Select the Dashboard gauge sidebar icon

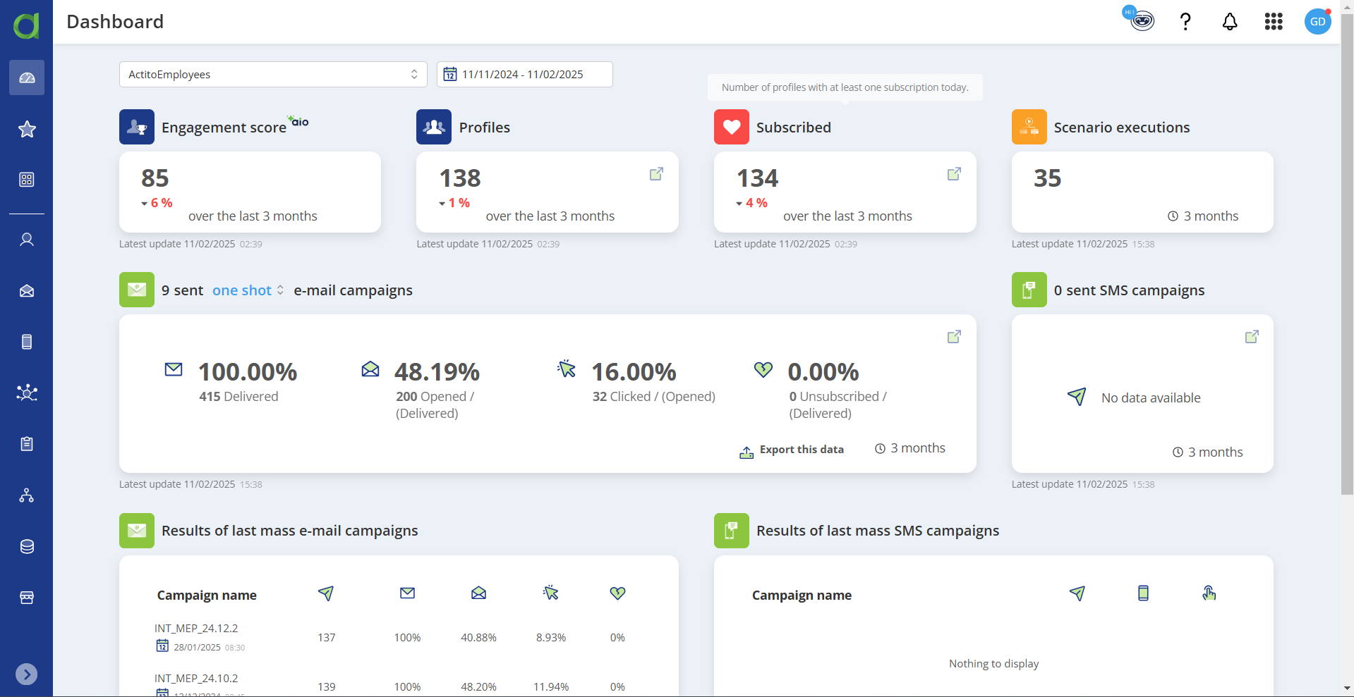27,78
